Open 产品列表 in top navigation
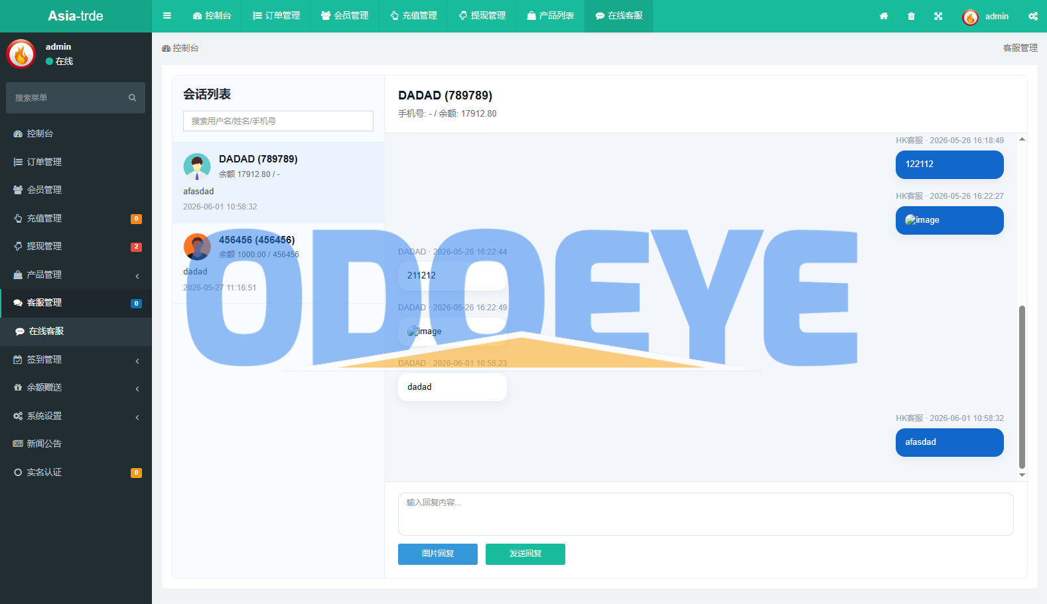The height and width of the screenshot is (604, 1047). pos(550,16)
